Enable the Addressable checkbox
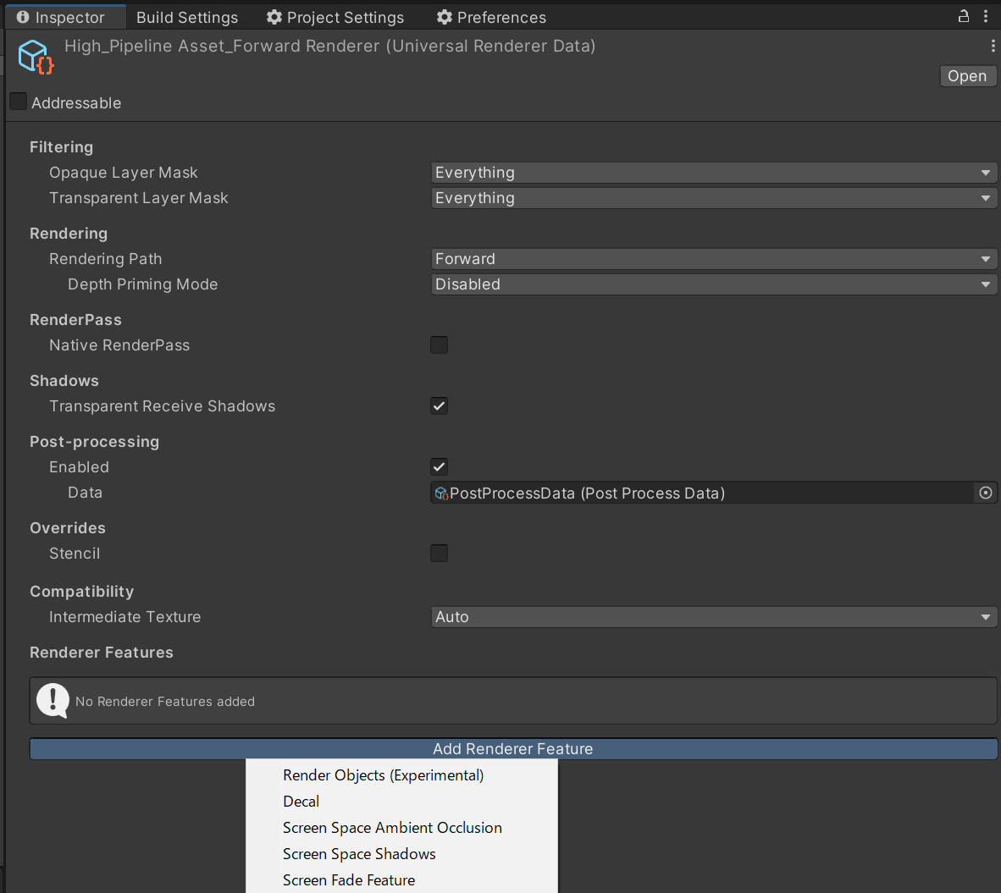The height and width of the screenshot is (893, 1001). pyautogui.click(x=18, y=102)
